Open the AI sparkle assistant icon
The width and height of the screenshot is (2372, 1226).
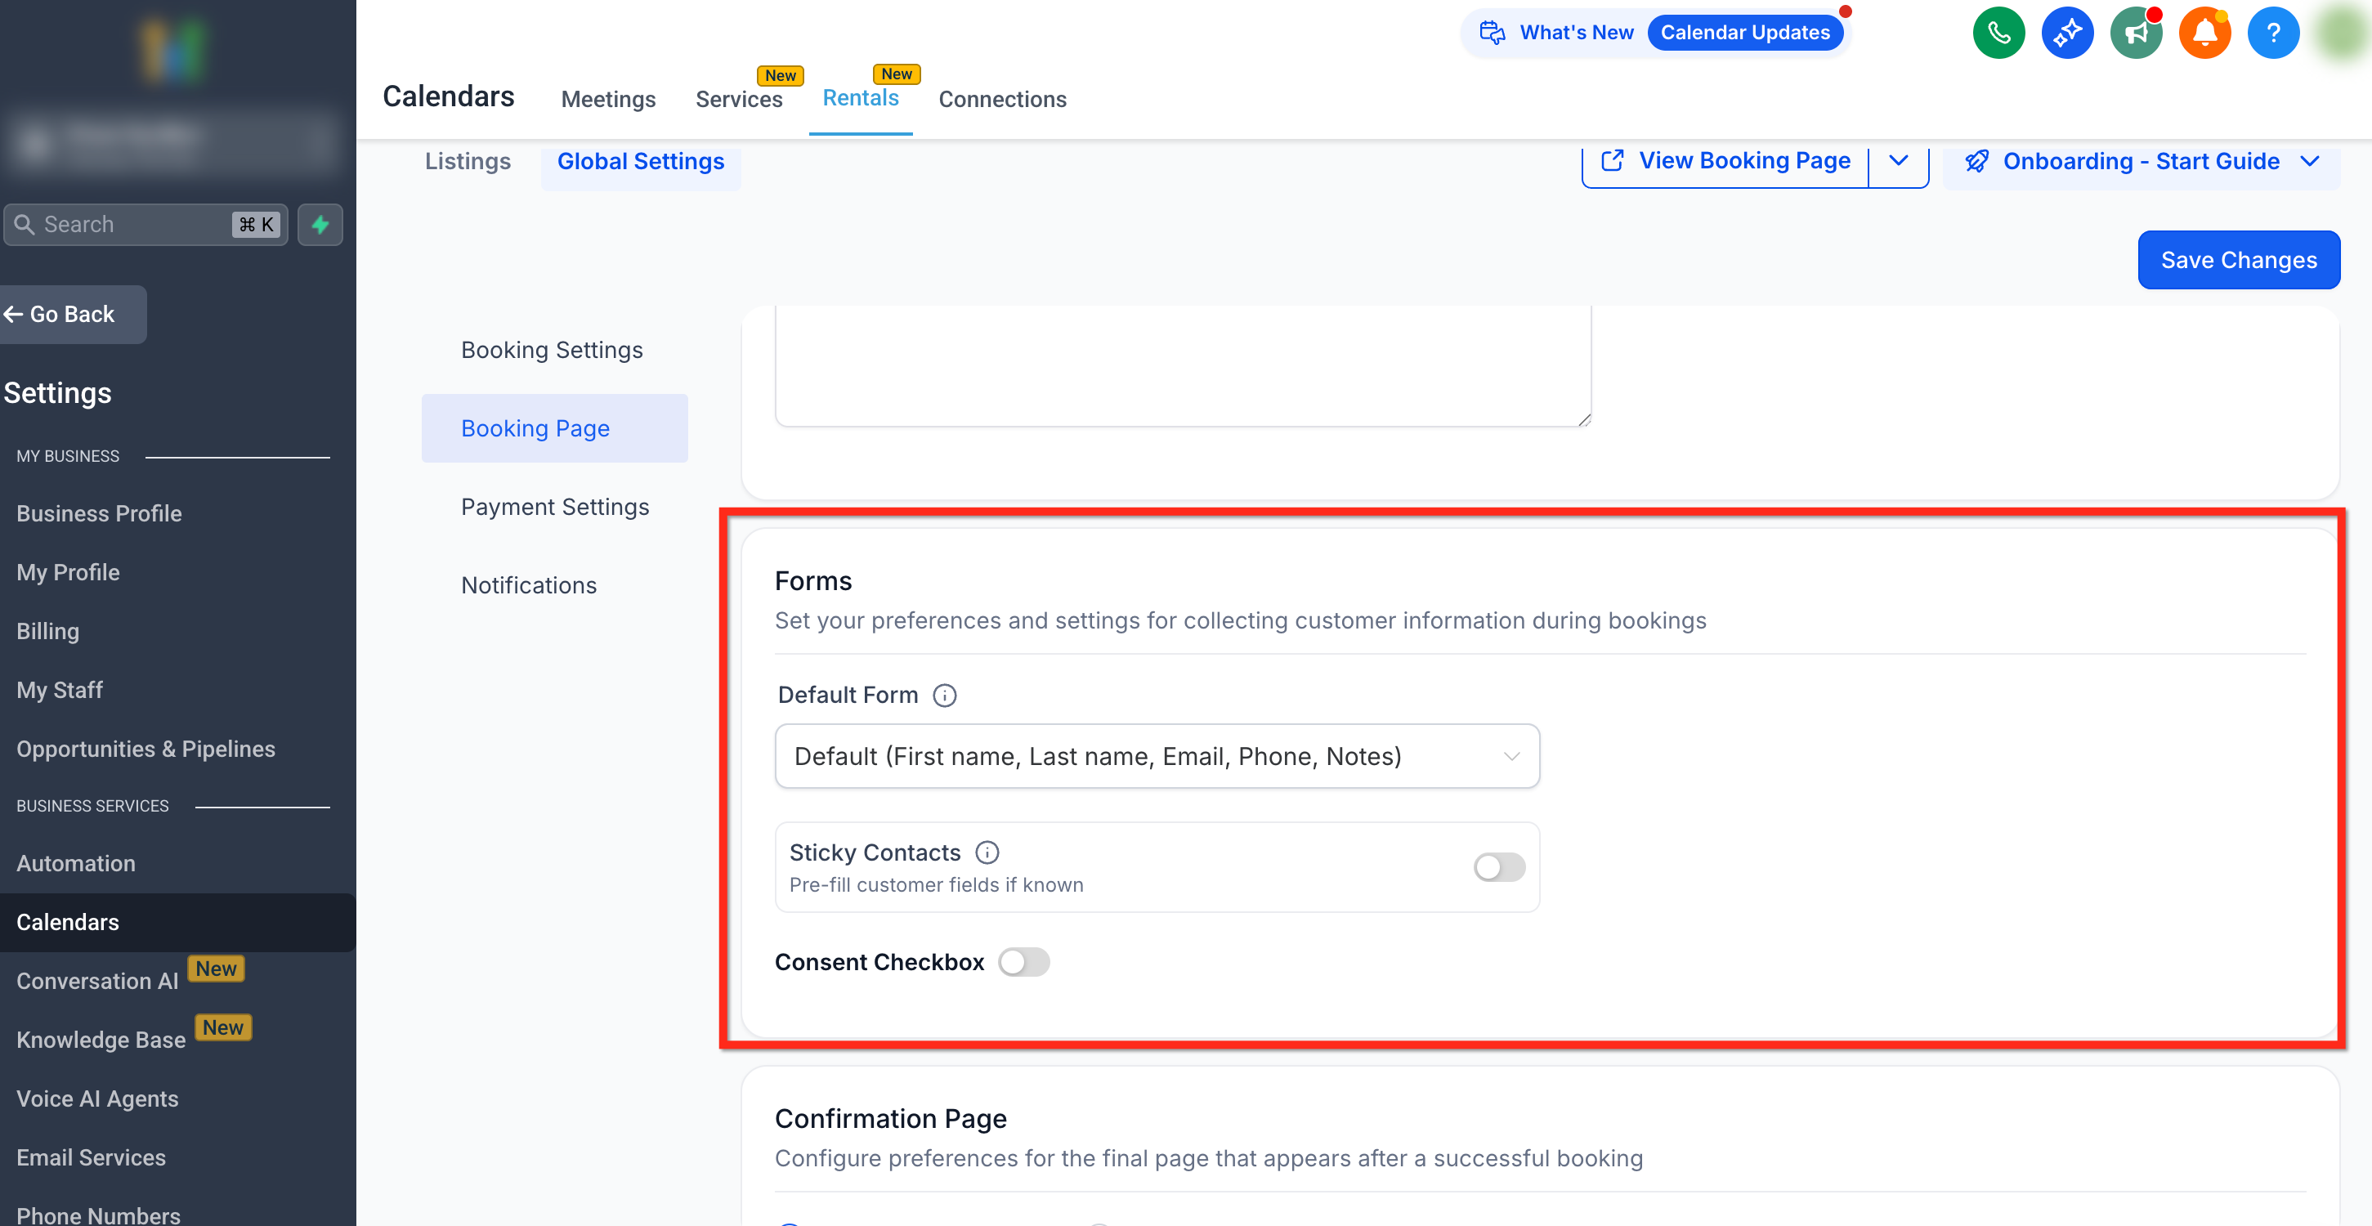(2067, 34)
